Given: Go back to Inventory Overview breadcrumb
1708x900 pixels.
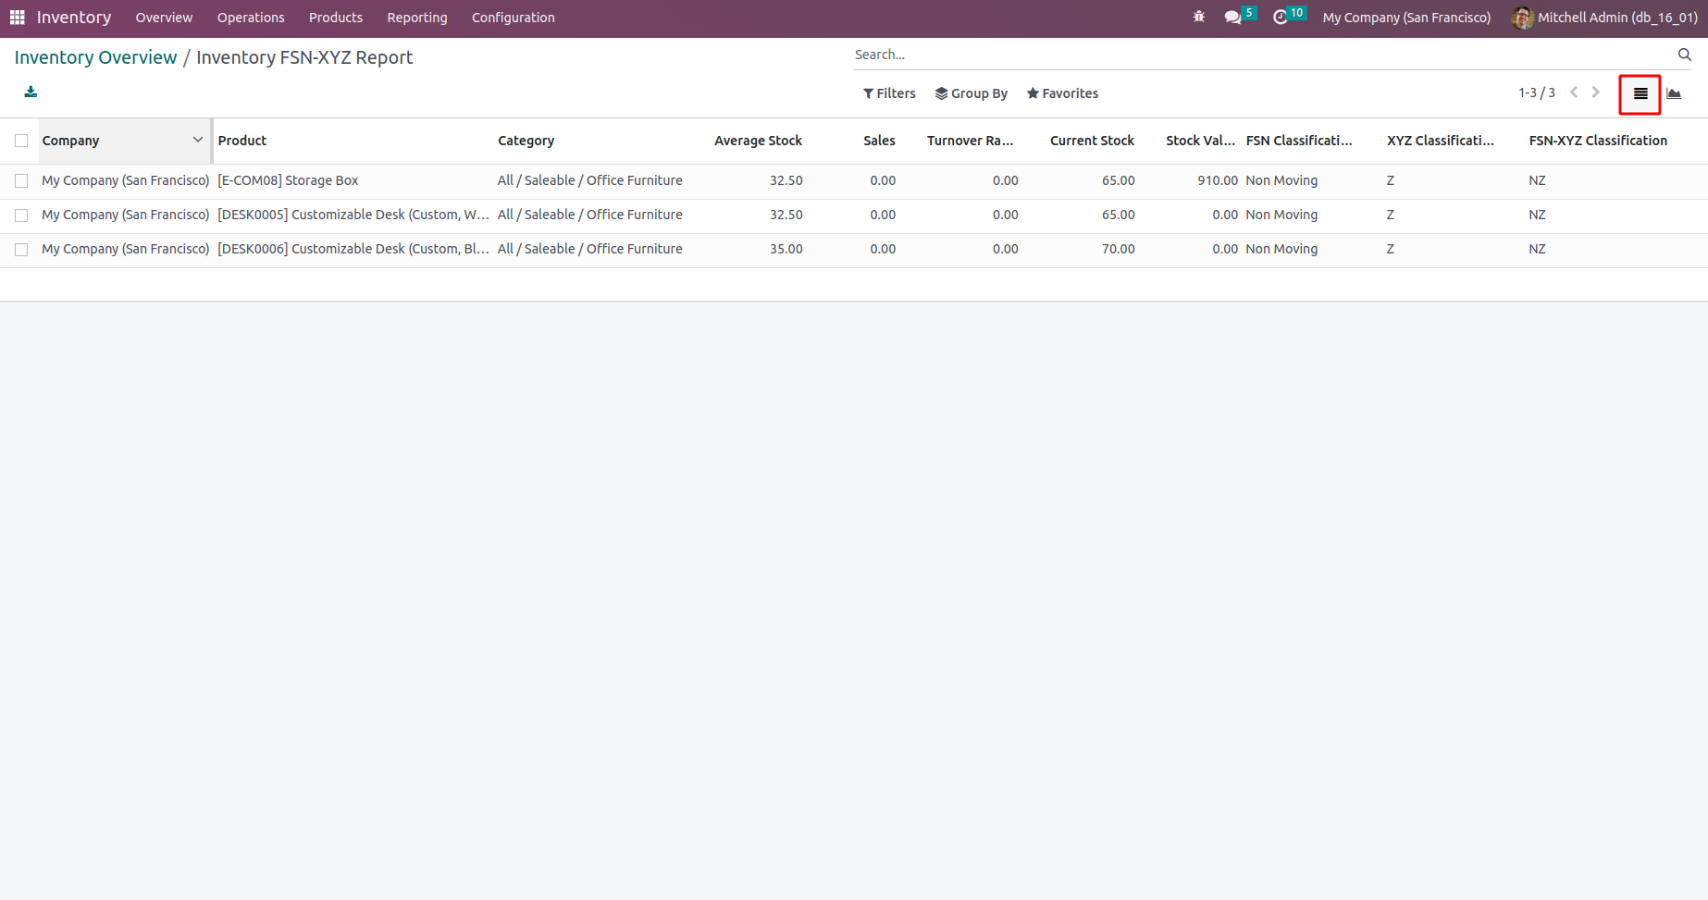Looking at the screenshot, I should click(x=95, y=57).
